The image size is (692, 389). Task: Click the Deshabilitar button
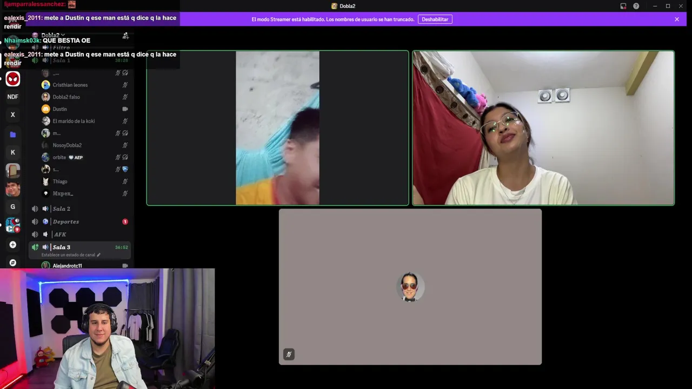[435, 19]
